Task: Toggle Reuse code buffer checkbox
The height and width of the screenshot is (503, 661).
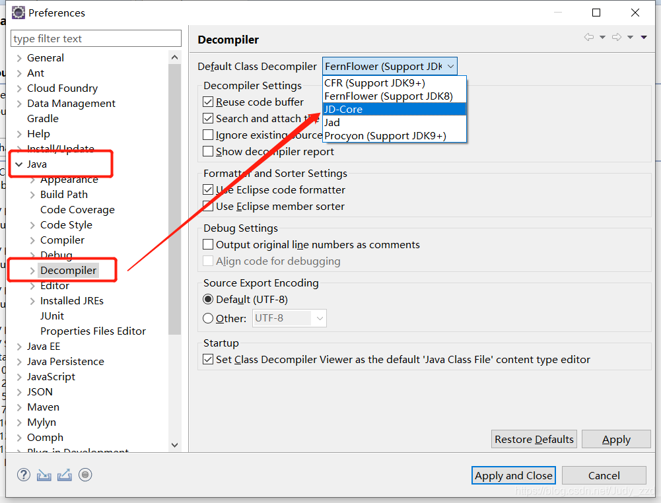Action: tap(208, 102)
